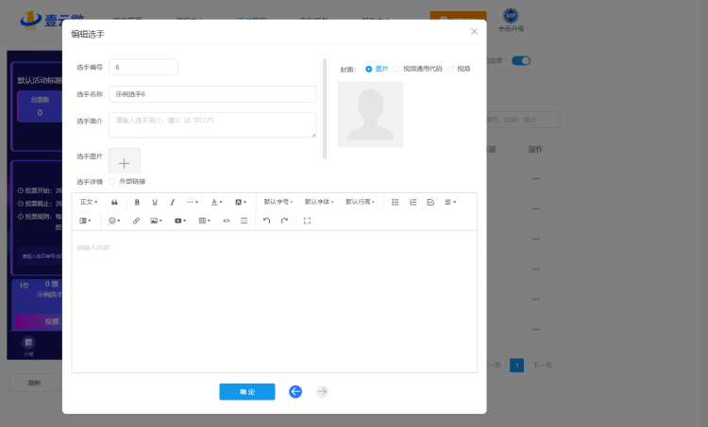Viewport: 708px width, 427px height.
Task: Select the 视频通用代码 cover radio option
Action: (397, 69)
